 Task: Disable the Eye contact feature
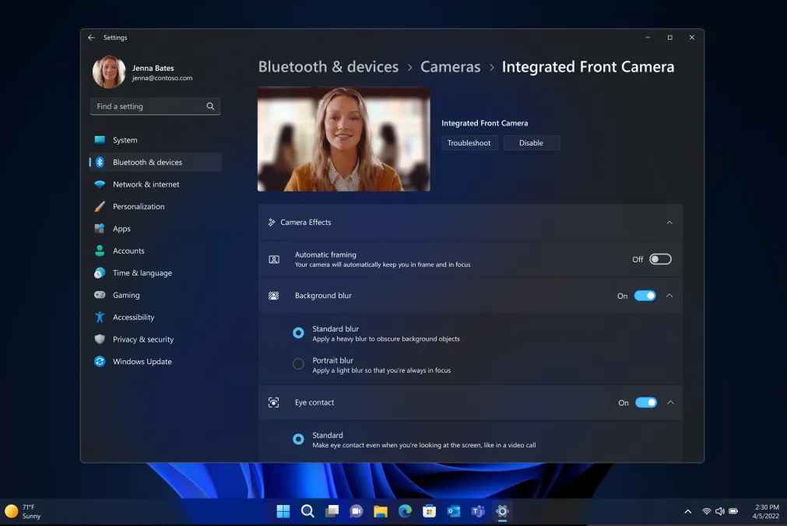[645, 402]
